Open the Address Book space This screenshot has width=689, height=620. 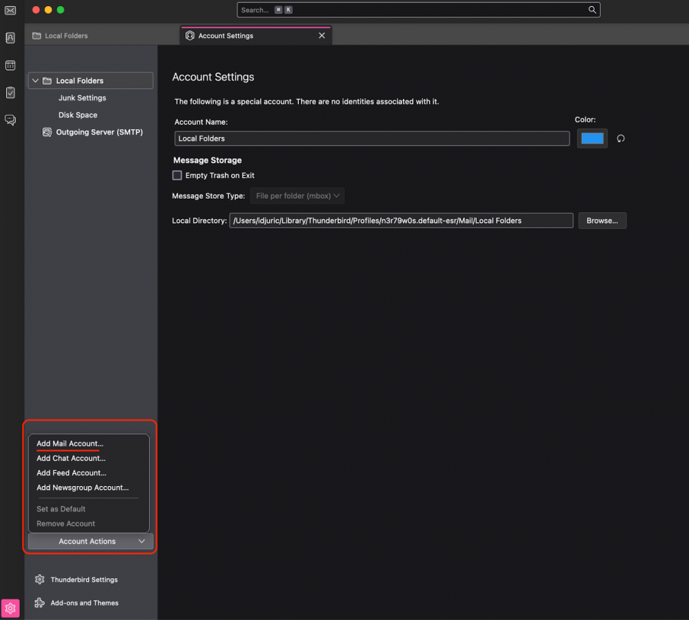pos(10,37)
